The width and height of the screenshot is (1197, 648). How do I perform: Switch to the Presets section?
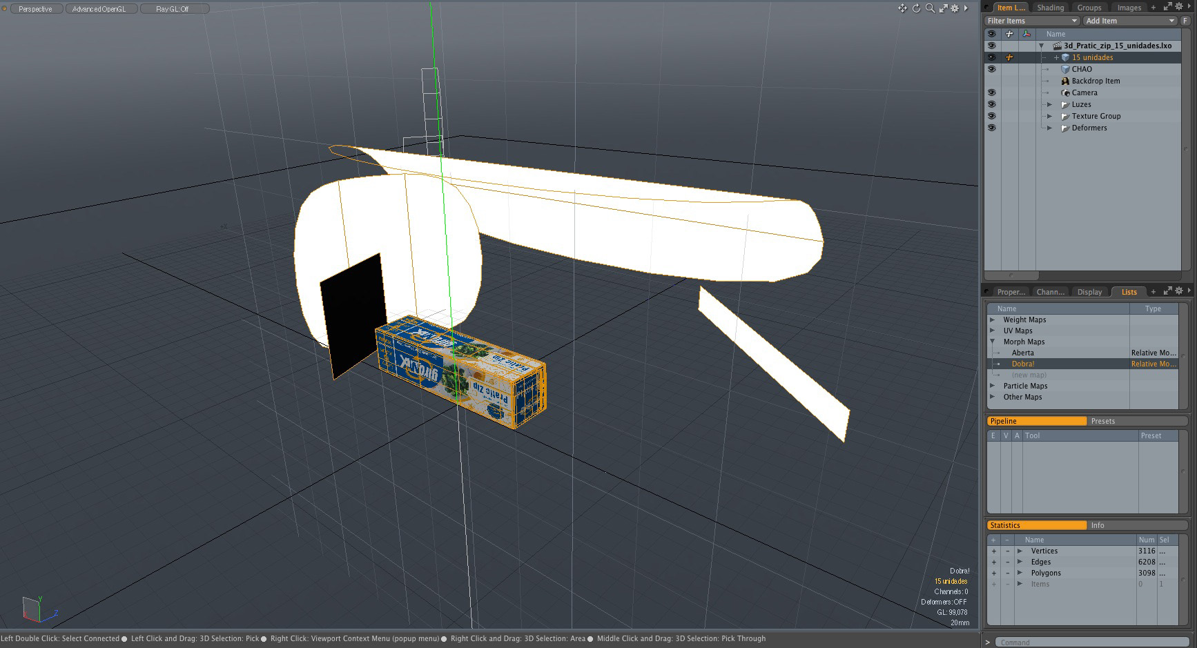click(1102, 421)
